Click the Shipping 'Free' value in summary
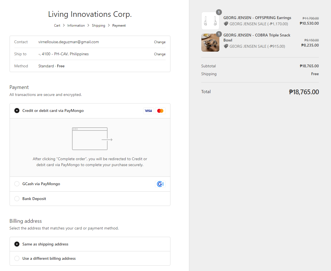This screenshot has height=271, width=331. click(315, 74)
